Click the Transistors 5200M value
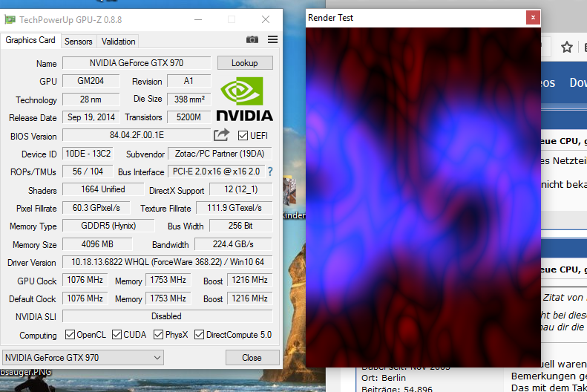 point(188,117)
